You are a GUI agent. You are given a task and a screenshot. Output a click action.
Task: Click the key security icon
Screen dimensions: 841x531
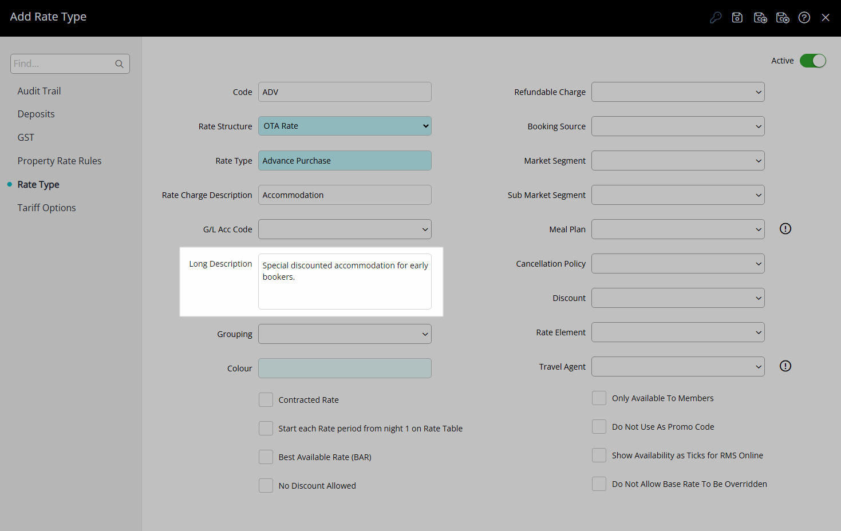click(x=715, y=18)
